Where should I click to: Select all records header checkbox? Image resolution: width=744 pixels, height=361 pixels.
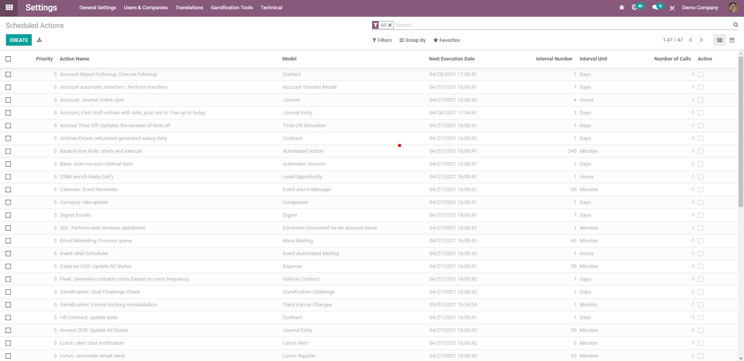(8, 59)
